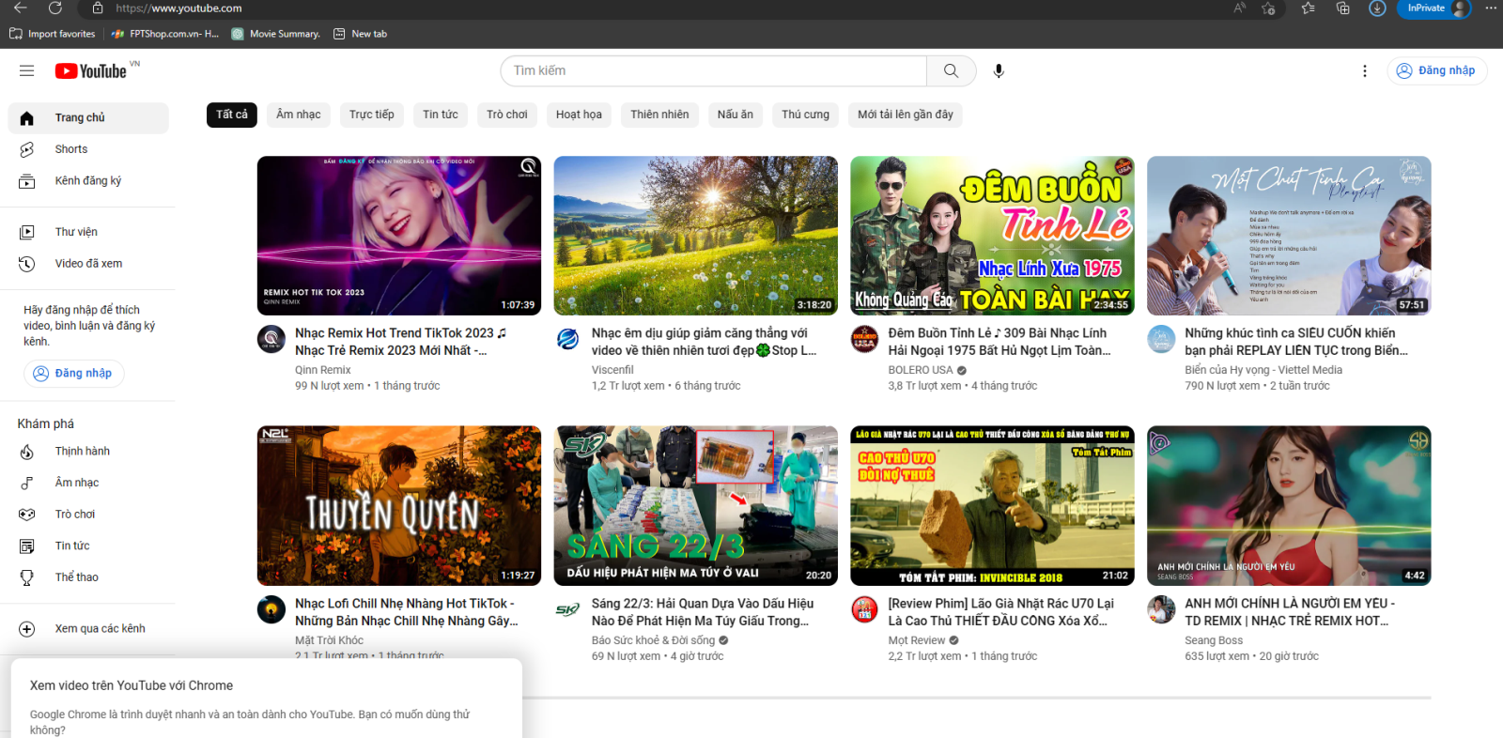Open Import favorites bookmark
Screen dimensions: 1503x738
click(53, 34)
